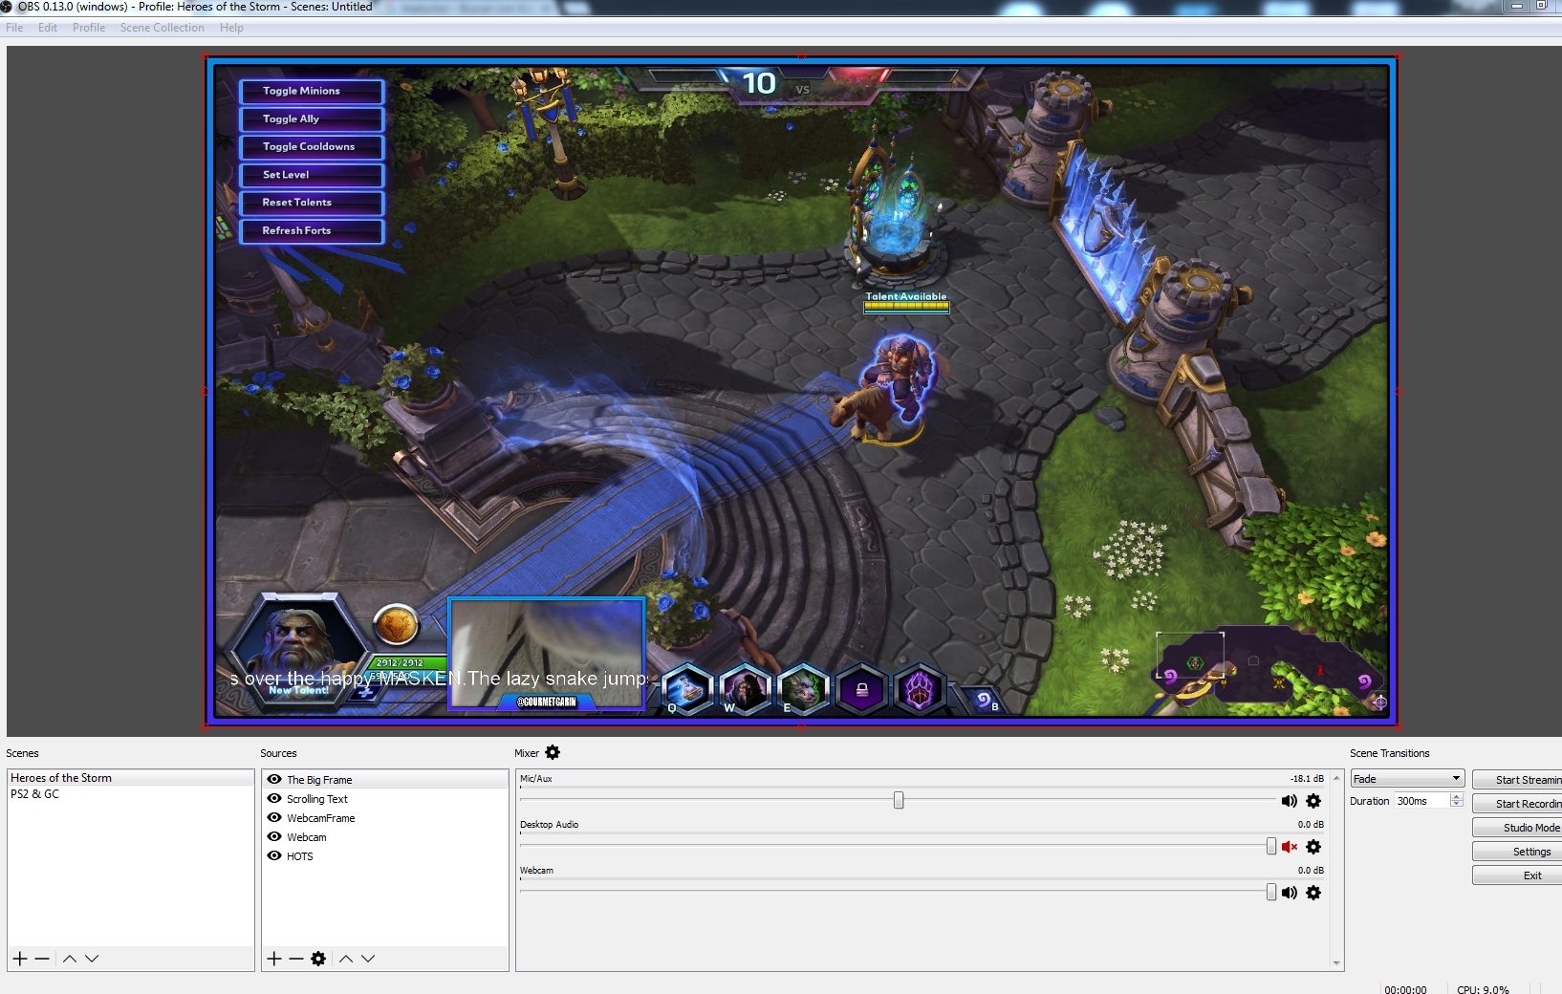Image resolution: width=1562 pixels, height=994 pixels.
Task: Click Reset Talents in game preview
Action: 312,203
